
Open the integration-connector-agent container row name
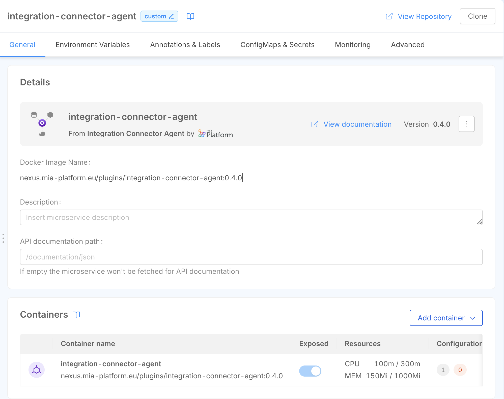[111, 364]
